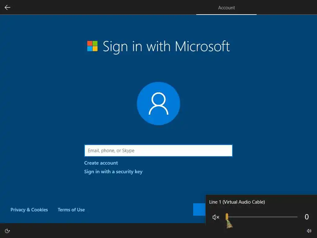This screenshot has height=238, width=317.
Task: Open the Privacy & Cookies link
Action: click(x=29, y=210)
